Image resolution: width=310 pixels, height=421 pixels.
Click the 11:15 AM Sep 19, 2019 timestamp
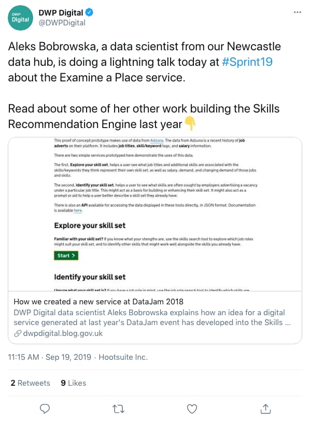point(50,357)
